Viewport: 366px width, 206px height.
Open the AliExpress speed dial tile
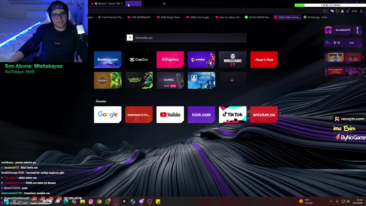[170, 60]
